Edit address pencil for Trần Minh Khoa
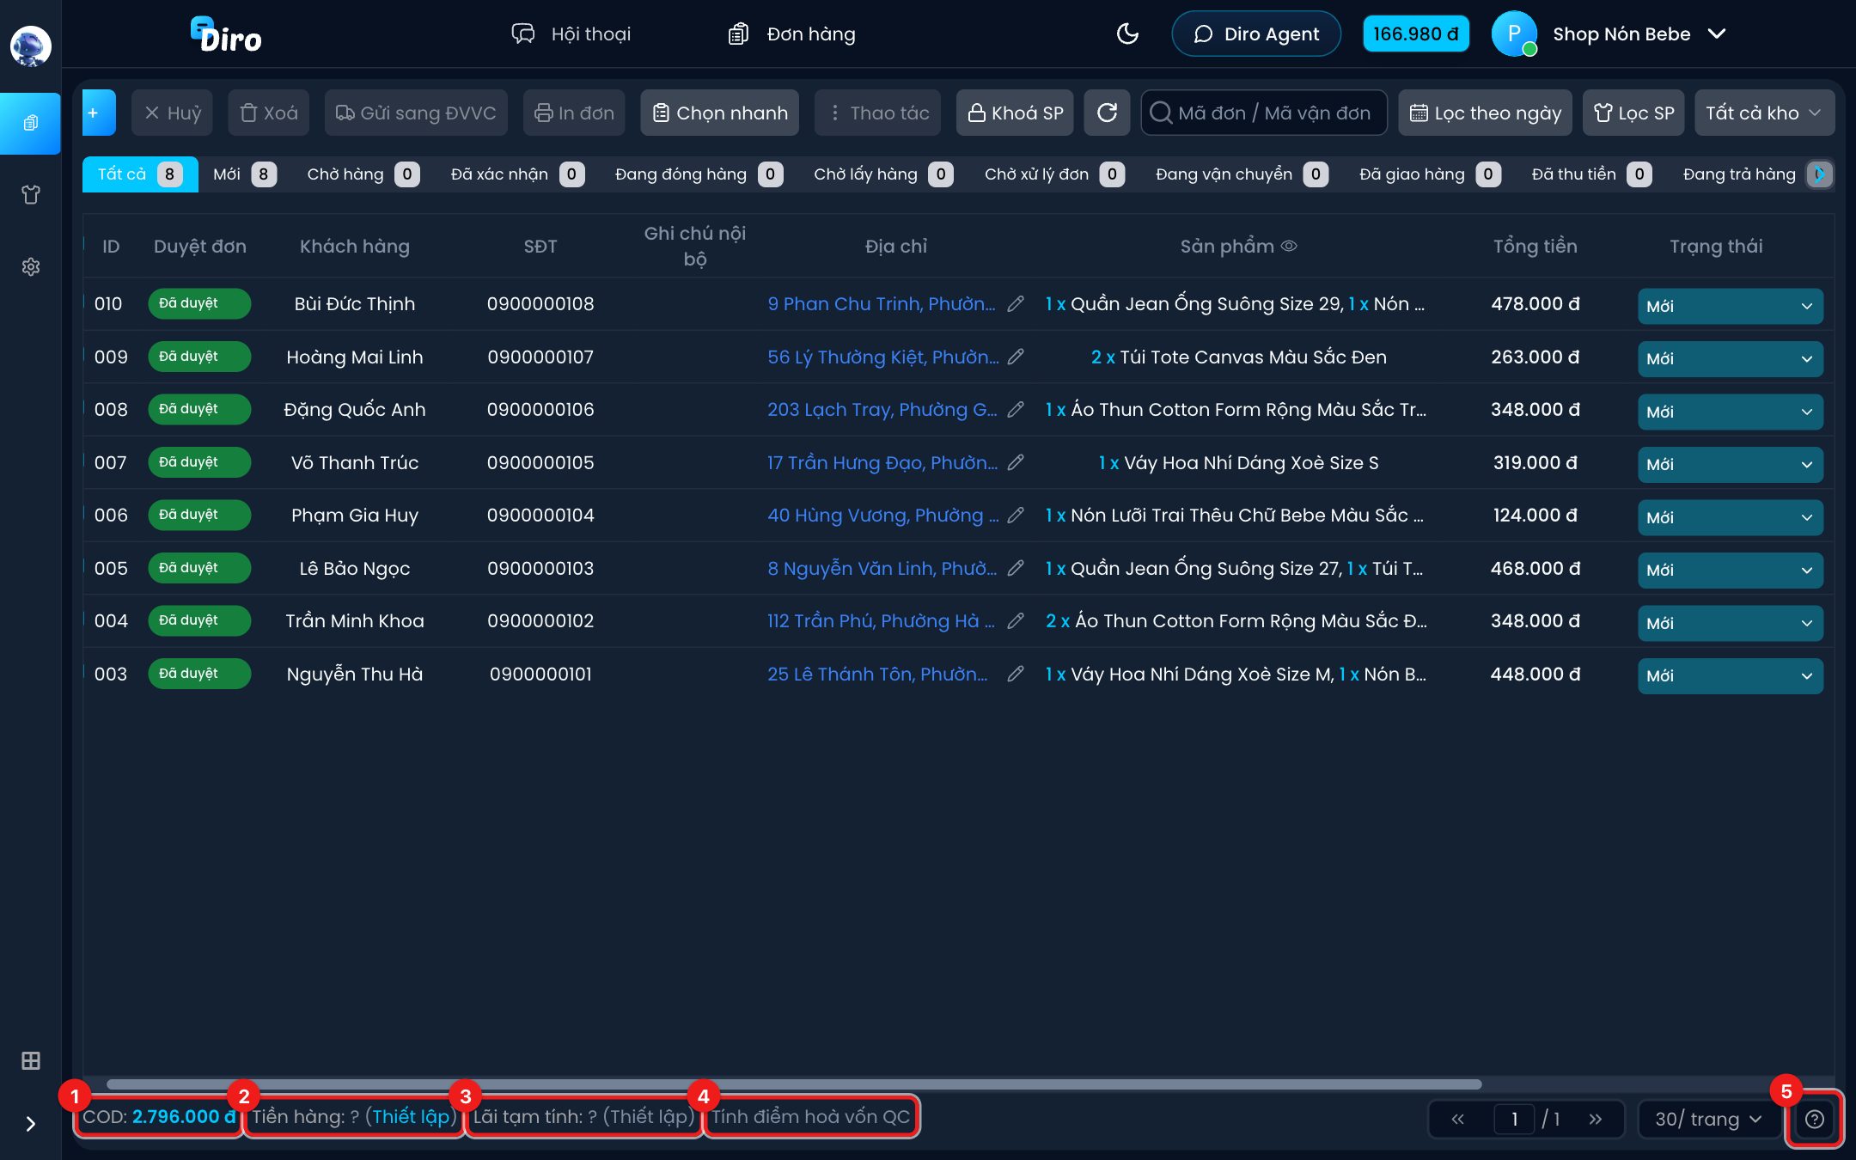 pos(1016,620)
